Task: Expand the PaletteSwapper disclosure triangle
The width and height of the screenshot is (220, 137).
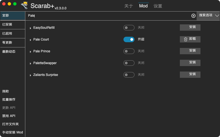Action: (x=31, y=63)
